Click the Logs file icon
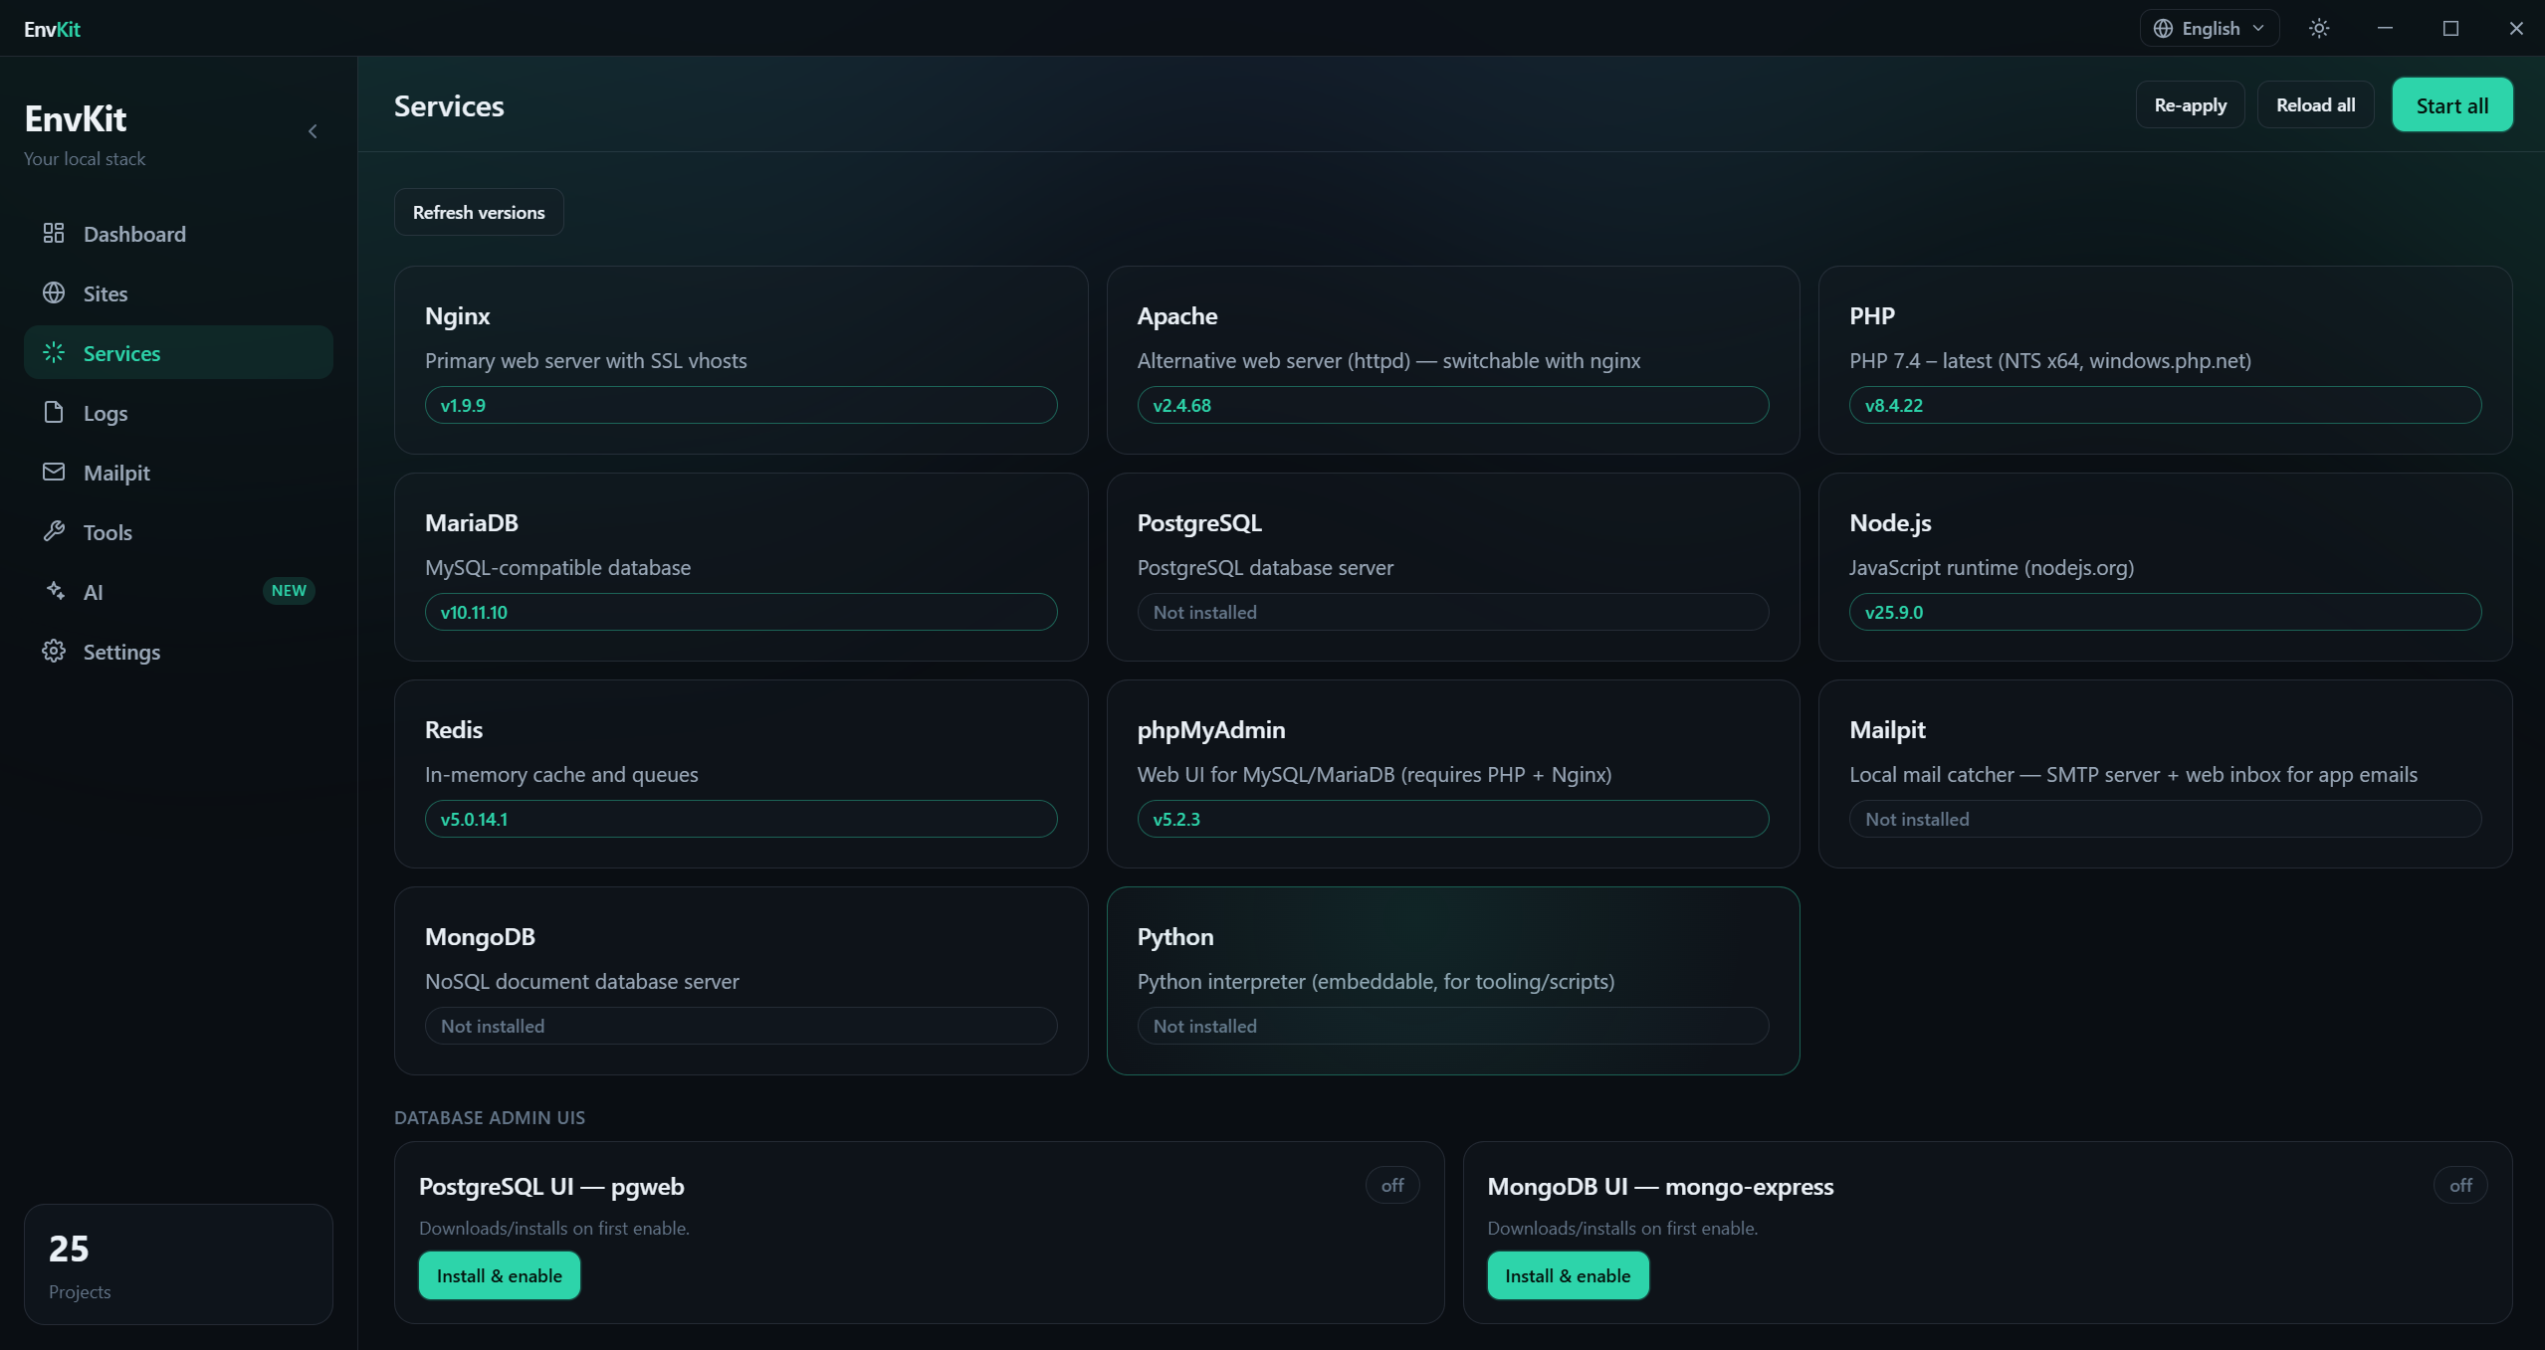Viewport: 2545px width, 1350px height. pos(54,412)
